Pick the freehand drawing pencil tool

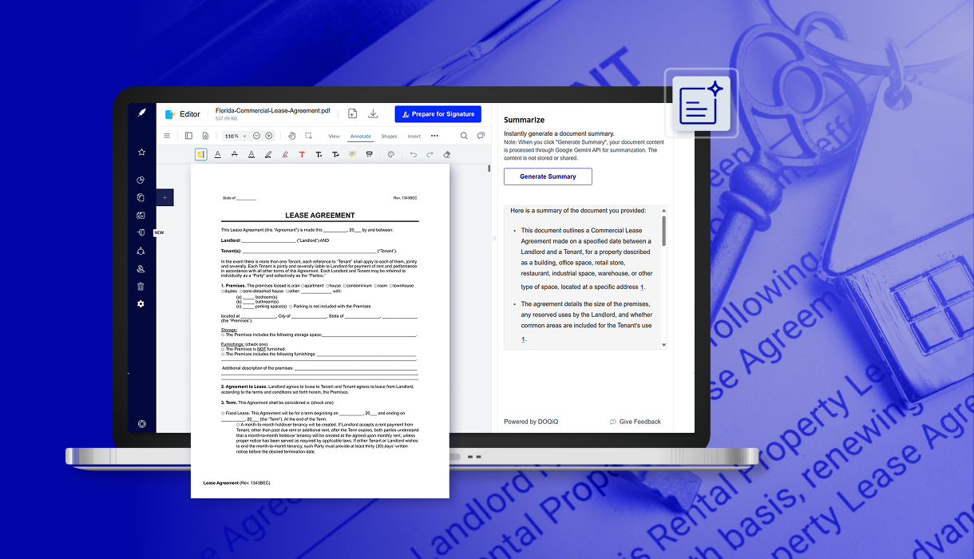click(x=267, y=154)
